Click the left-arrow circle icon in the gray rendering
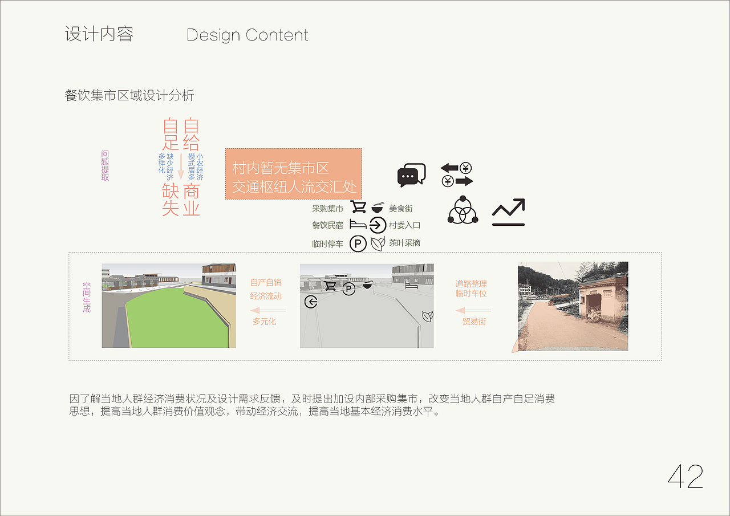 pyautogui.click(x=311, y=302)
